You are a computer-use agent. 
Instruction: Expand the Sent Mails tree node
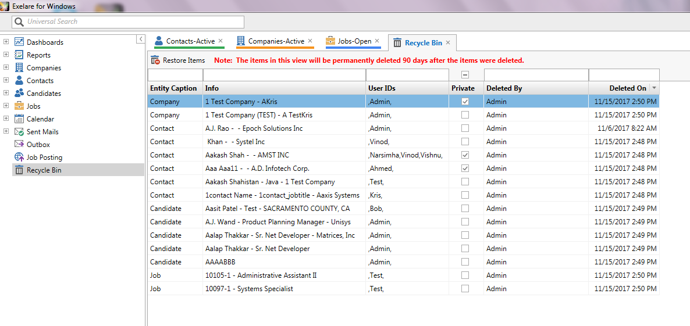point(6,131)
